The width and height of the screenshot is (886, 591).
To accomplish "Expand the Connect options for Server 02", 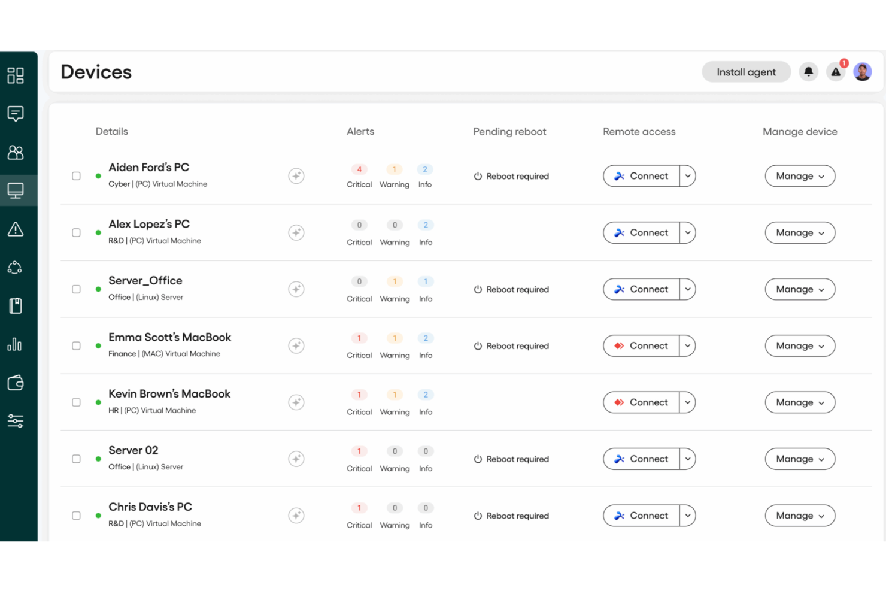I will 687,459.
